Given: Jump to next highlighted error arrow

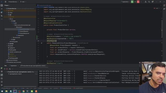Looking at the screenshot, I should (x=161, y=8).
